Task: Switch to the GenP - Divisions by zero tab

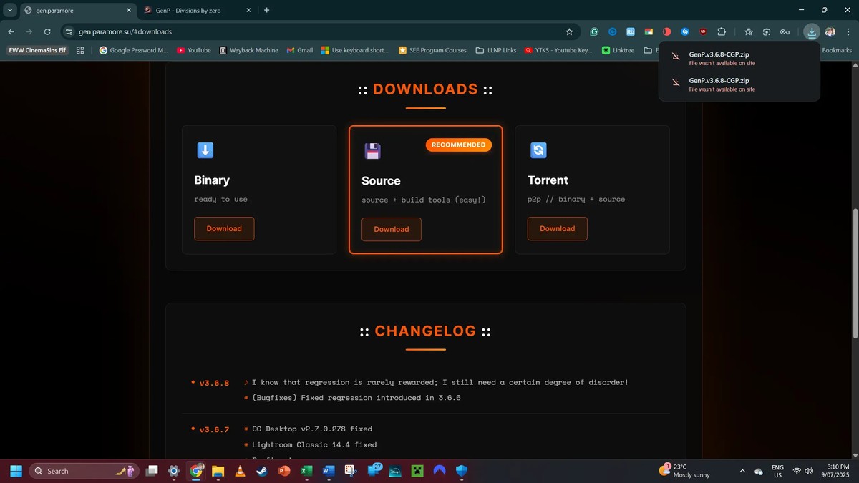Action: (193, 10)
